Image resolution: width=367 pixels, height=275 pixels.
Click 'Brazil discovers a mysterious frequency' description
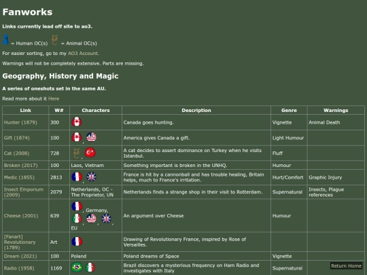pyautogui.click(x=191, y=268)
